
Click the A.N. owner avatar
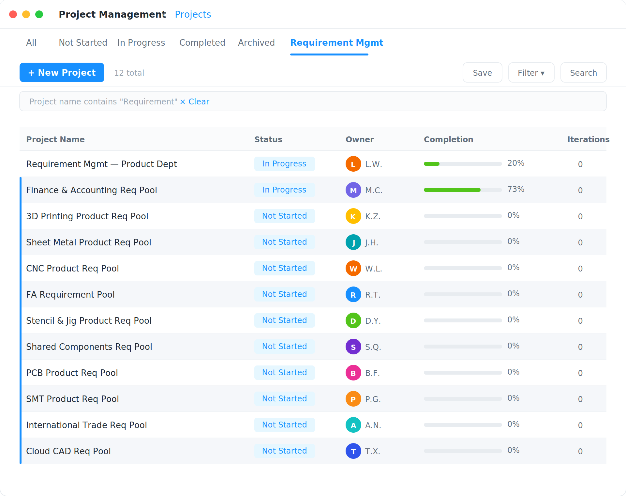click(353, 425)
